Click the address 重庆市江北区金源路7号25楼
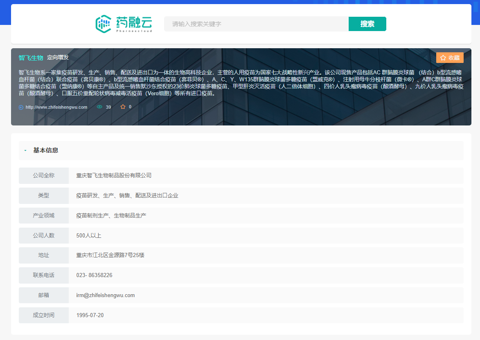The image size is (480, 340). pos(110,255)
